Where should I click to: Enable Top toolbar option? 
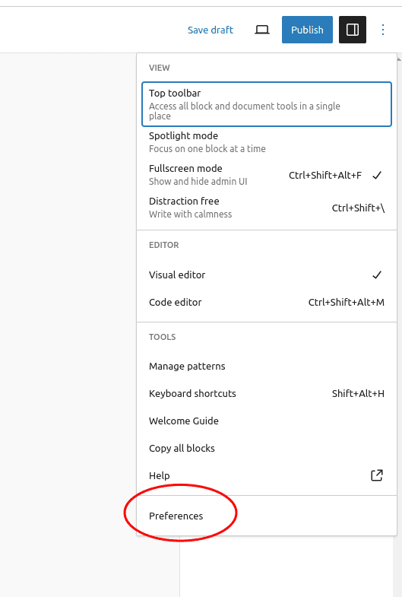coord(267,104)
